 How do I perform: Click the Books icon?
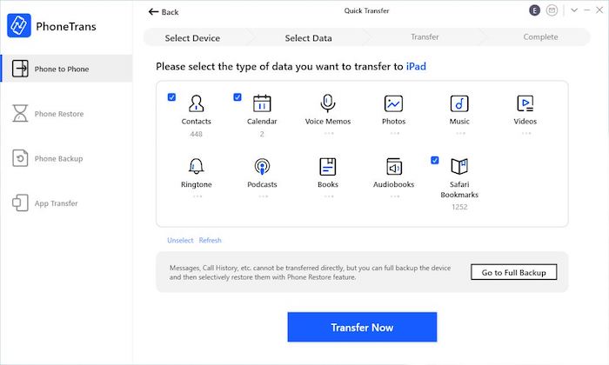tap(328, 167)
